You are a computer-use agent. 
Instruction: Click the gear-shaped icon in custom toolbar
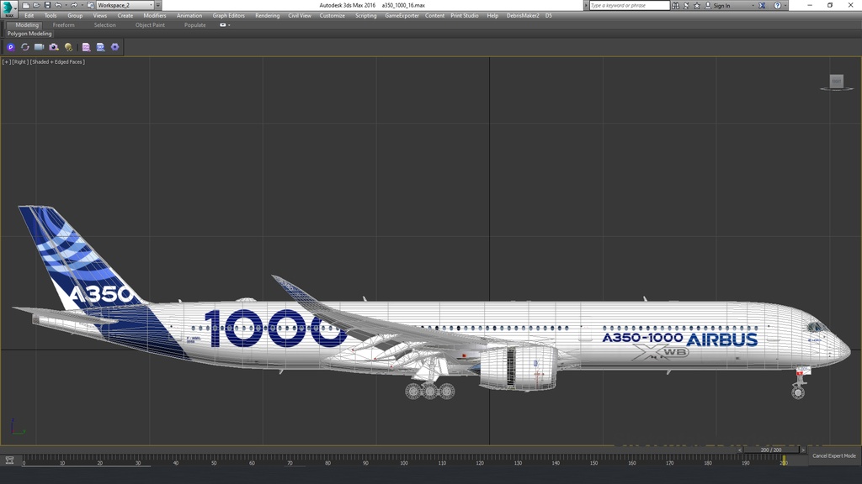[x=115, y=47]
